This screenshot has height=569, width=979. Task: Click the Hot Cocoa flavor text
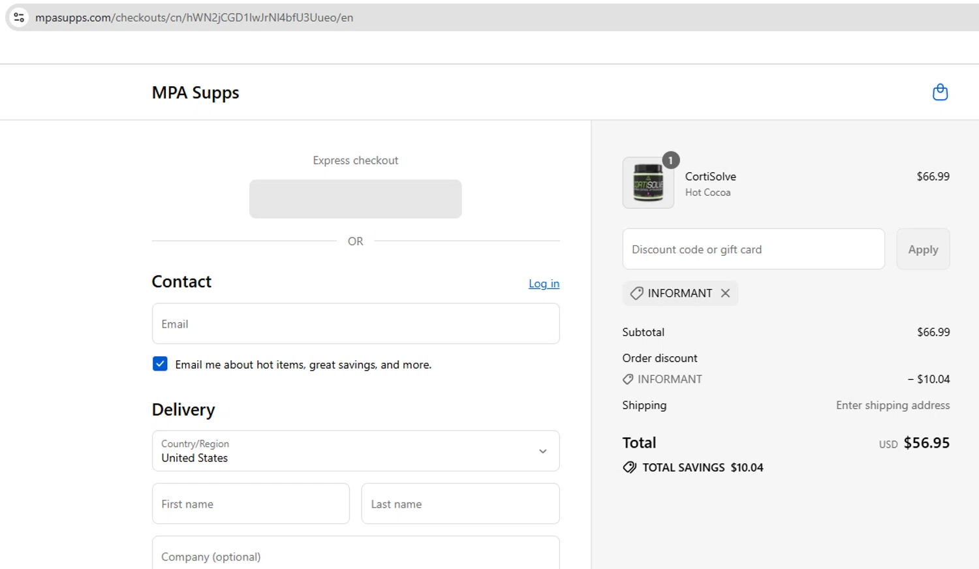[x=707, y=192]
